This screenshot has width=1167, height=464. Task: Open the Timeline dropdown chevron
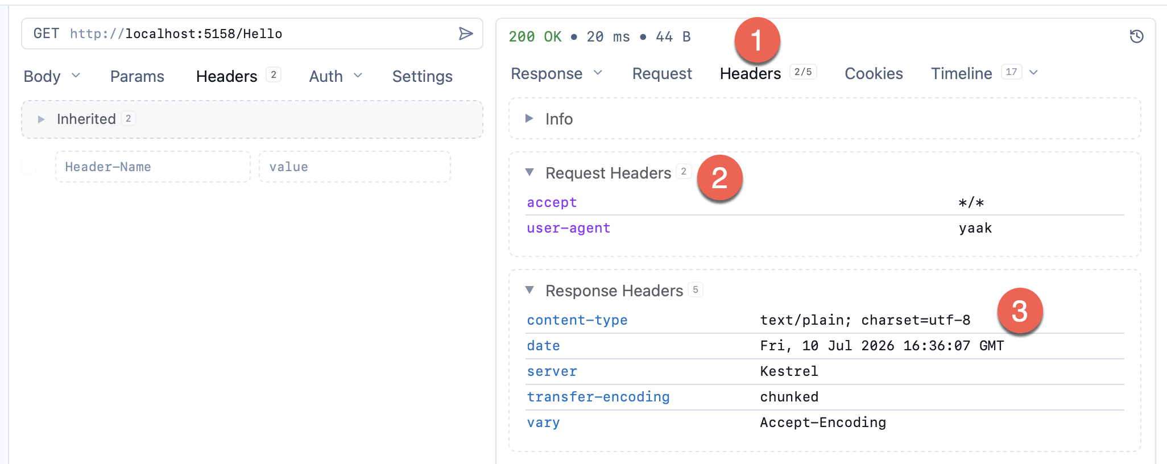[x=1034, y=73]
